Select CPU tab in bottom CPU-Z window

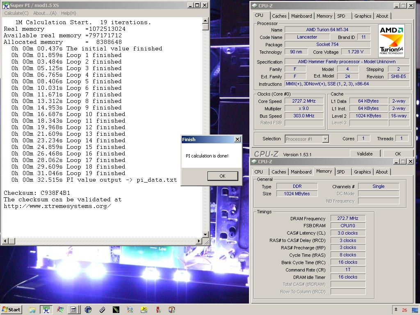[x=258, y=172]
